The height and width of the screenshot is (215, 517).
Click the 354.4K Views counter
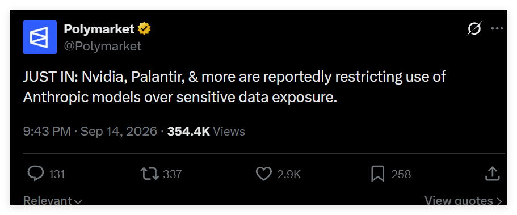(x=206, y=132)
